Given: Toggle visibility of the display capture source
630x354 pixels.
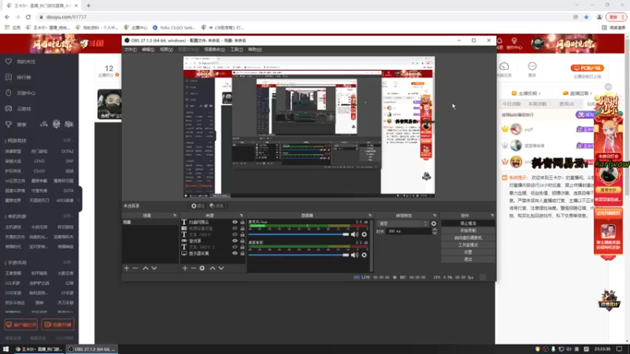Looking at the screenshot, I should (235, 253).
